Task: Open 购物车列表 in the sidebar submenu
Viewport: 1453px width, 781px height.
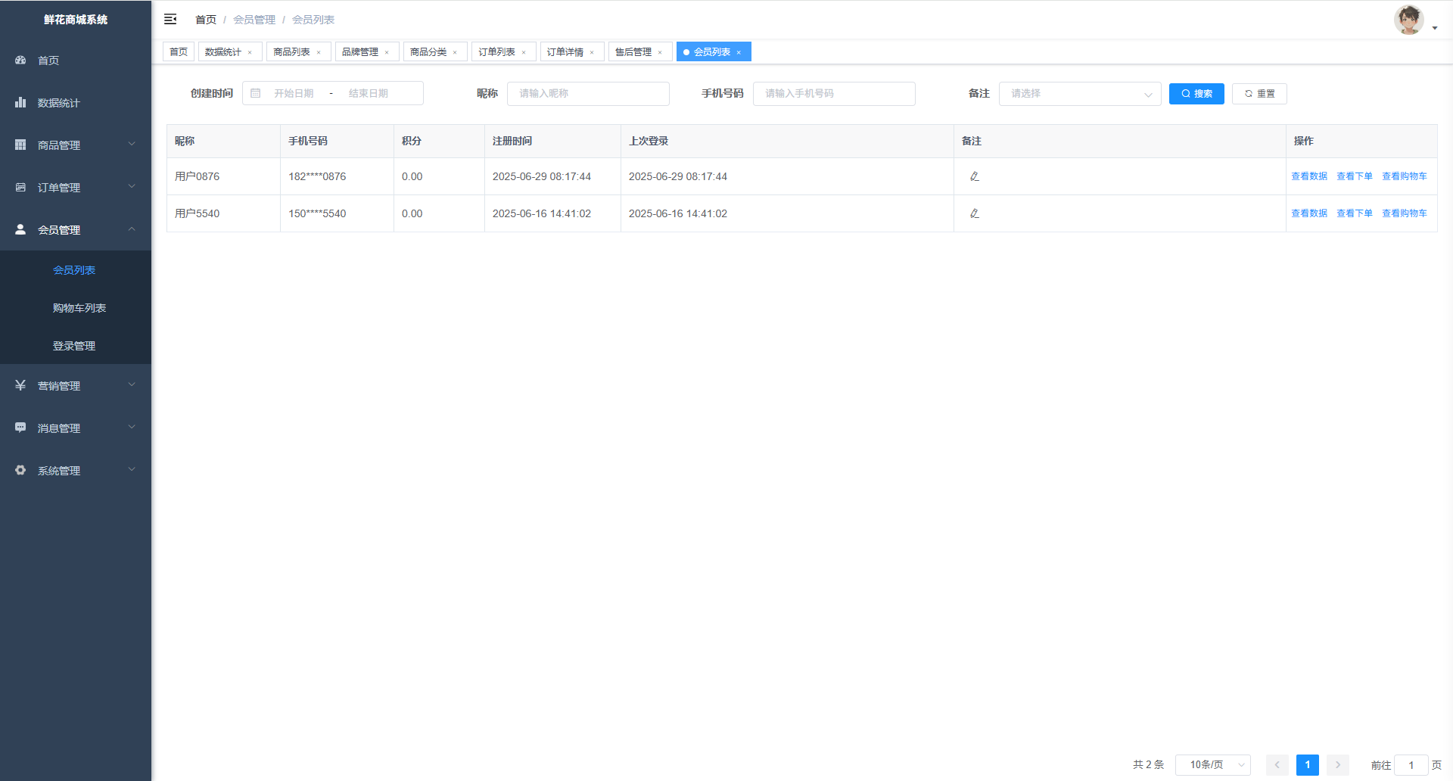Action: pos(79,308)
